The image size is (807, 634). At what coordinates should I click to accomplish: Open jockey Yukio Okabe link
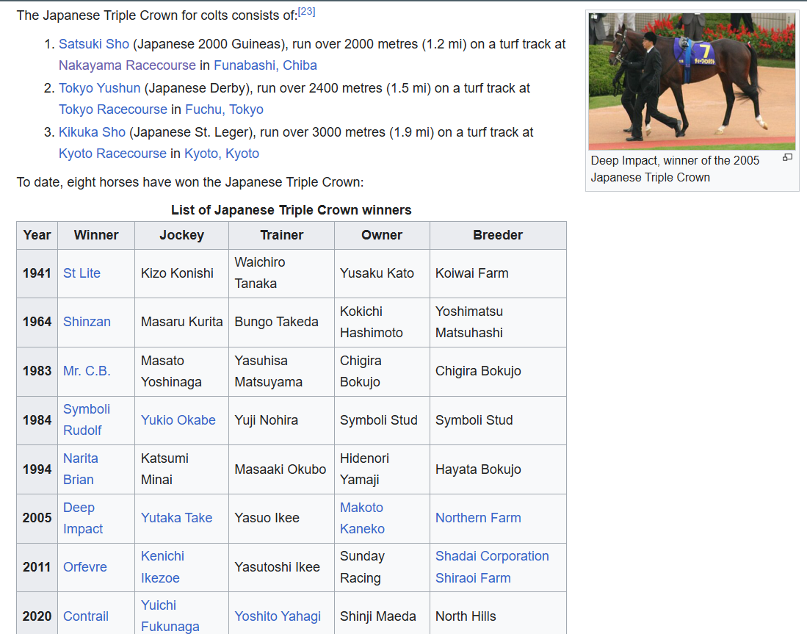click(x=178, y=420)
